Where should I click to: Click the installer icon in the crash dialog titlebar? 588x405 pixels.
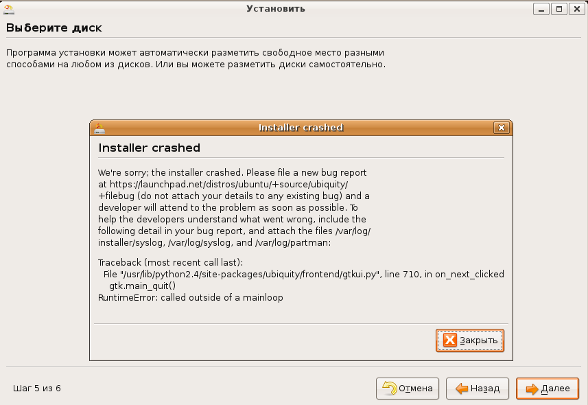click(99, 128)
